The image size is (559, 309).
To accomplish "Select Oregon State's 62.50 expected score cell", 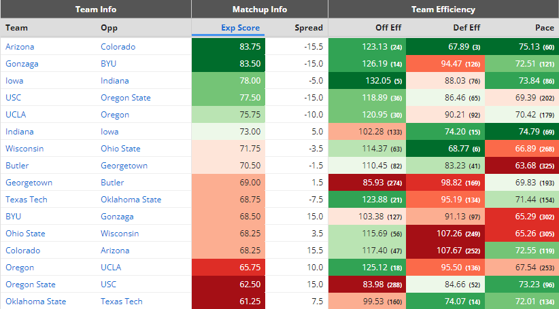I will (x=228, y=285).
